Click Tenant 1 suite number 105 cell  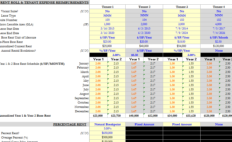pos(108,20)
